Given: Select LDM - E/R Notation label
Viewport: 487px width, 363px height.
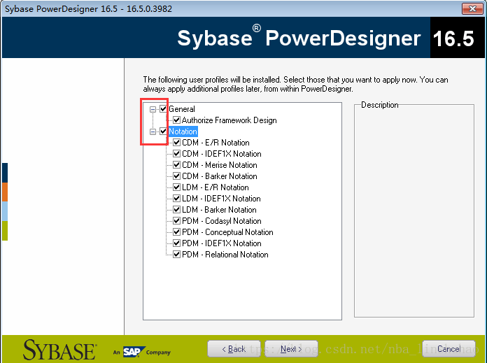Looking at the screenshot, I should [216, 187].
